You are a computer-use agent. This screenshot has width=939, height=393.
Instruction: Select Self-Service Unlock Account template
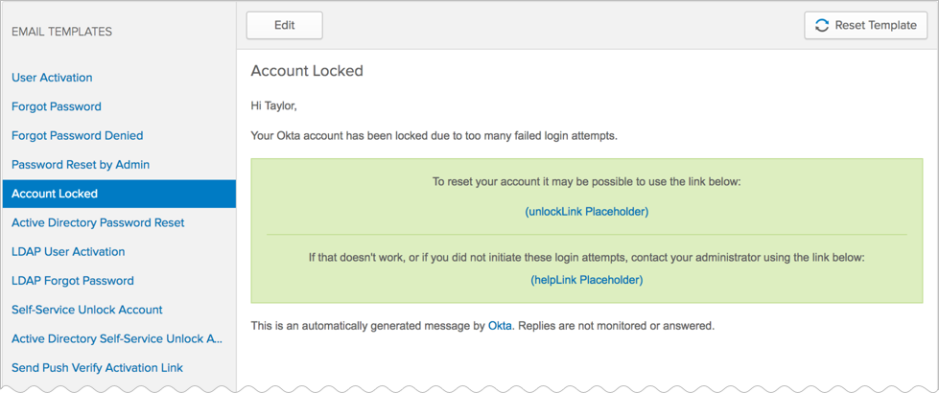pos(87,310)
